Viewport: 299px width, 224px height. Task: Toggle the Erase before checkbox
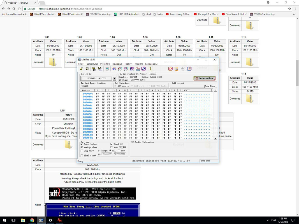tap(82, 144)
